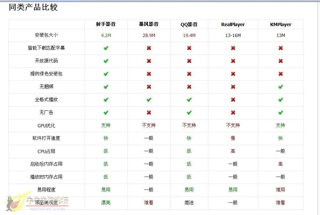This screenshot has width=320, height=215.
Task: Click the green checkmark for 射手影音 智能下载匹配字幕
Action: (x=106, y=48)
